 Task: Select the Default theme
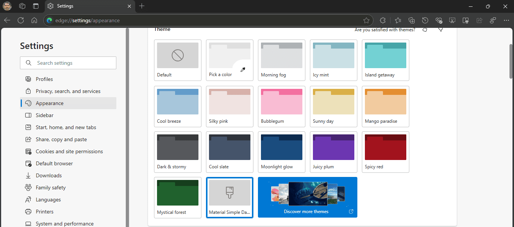pyautogui.click(x=178, y=60)
